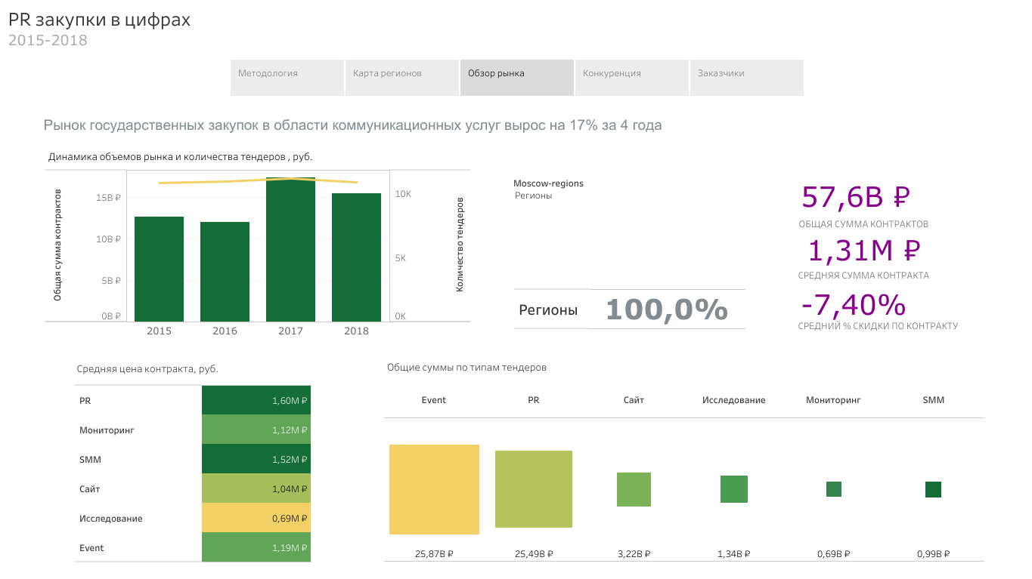This screenshot has height=579, width=1032.
Task: Select the Исследование square mark
Action: click(x=733, y=489)
